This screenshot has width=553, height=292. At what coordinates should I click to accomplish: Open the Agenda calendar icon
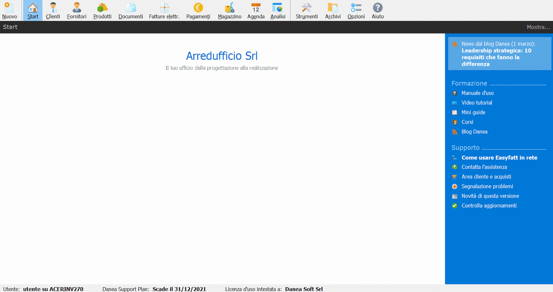256,8
